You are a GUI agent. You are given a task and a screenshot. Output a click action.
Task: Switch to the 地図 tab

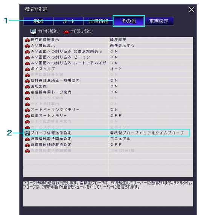coord(38,21)
